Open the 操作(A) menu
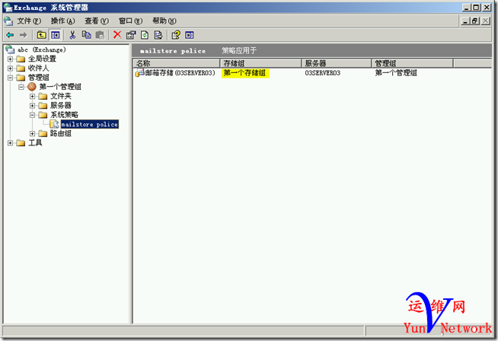This screenshot has height=341, width=498. coord(63,21)
